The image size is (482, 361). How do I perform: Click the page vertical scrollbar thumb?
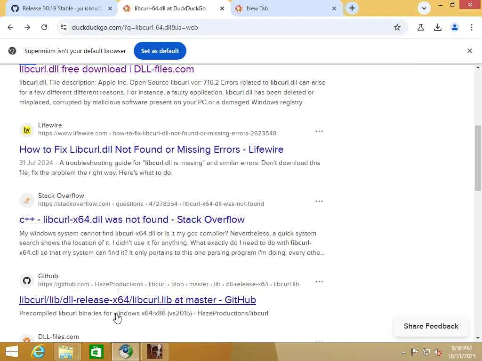pyautogui.click(x=478, y=158)
